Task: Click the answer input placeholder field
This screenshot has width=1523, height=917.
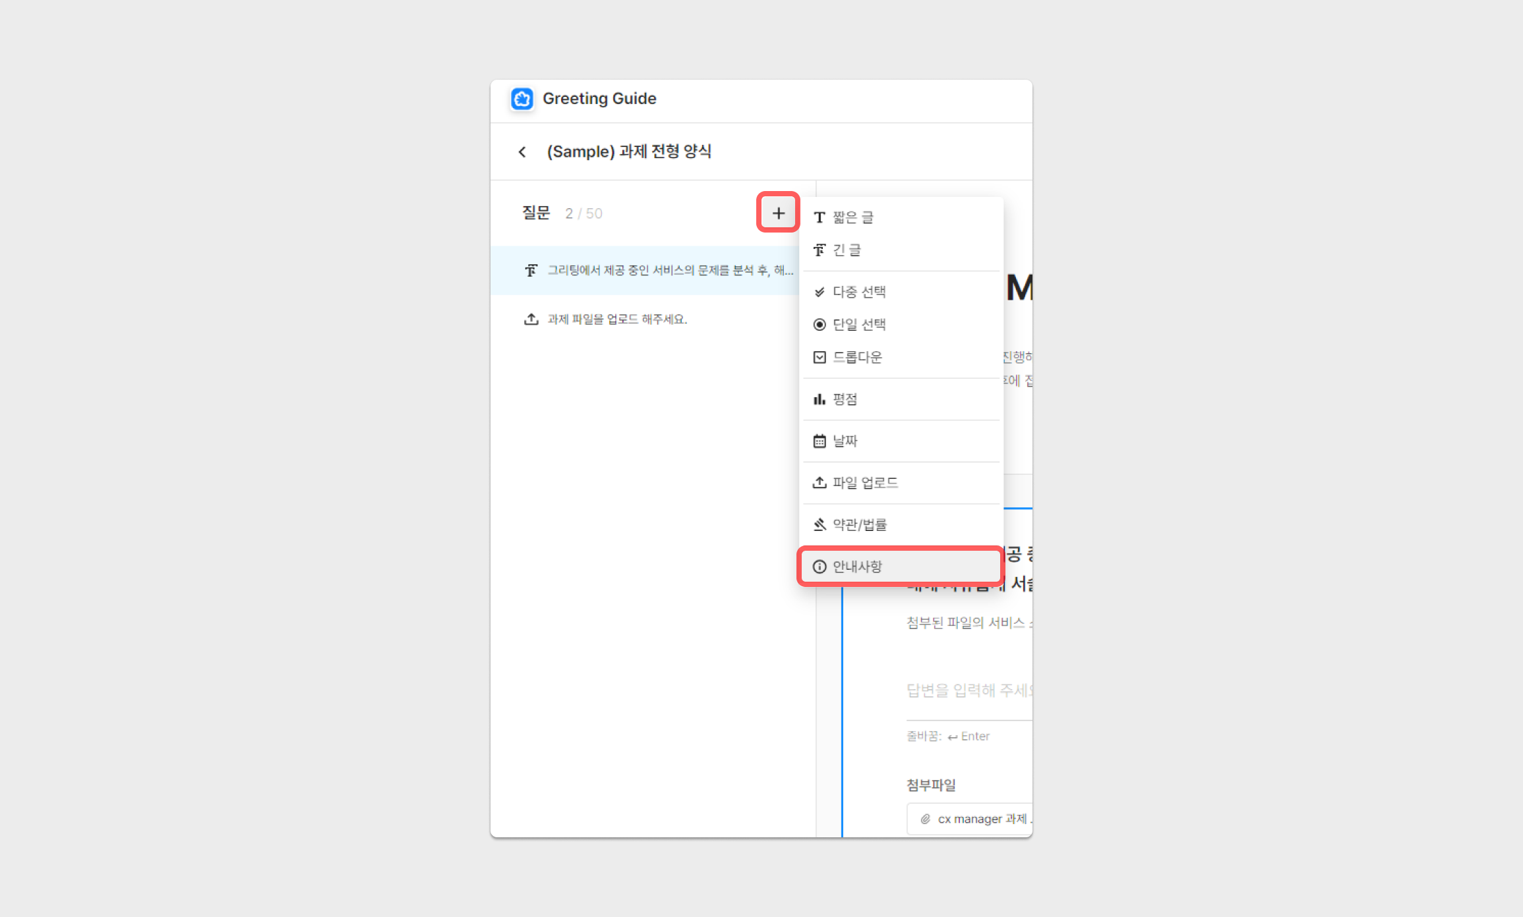Action: pos(968,690)
